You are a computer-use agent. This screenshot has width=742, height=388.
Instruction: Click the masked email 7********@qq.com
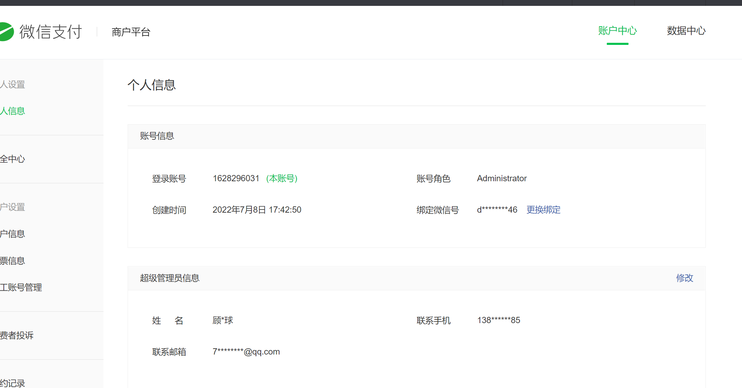[x=246, y=352]
